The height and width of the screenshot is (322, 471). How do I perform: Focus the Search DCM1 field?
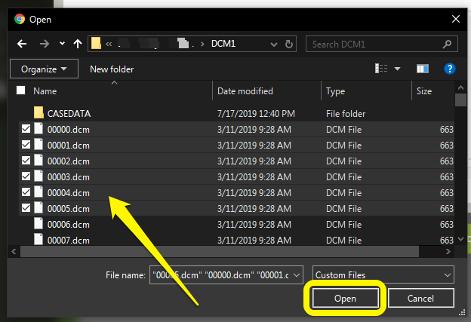(x=381, y=44)
